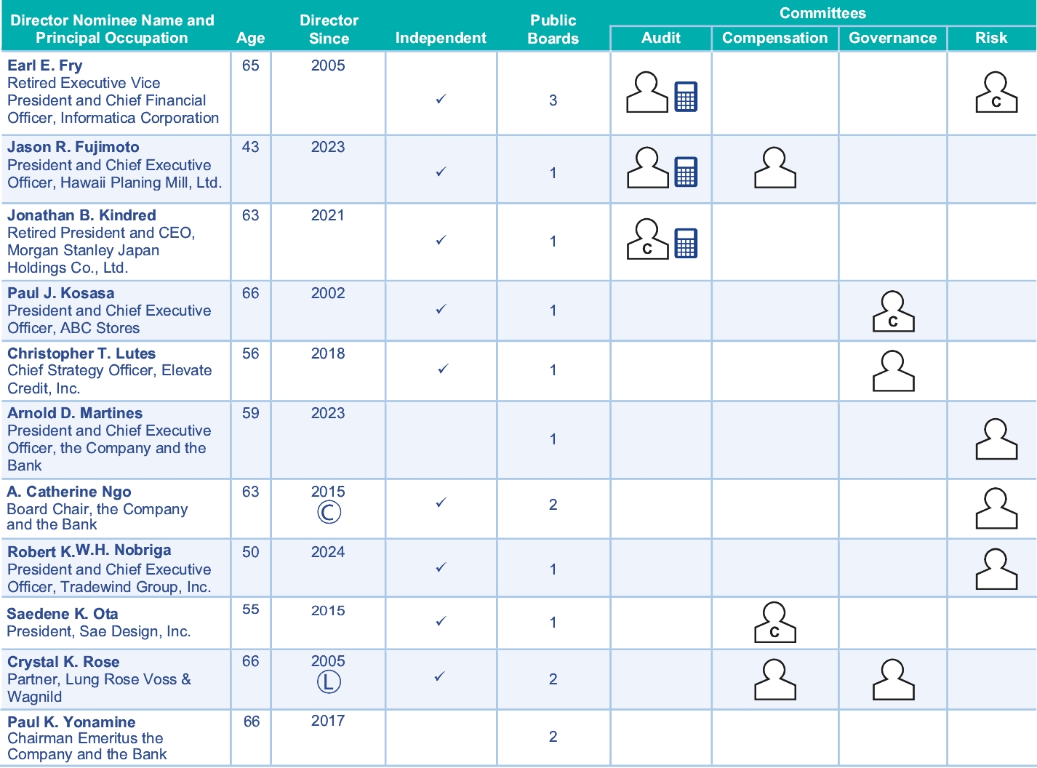The height and width of the screenshot is (768, 1037).
Task: Open Jason R. Fujimoto's name link
Action: point(73,147)
